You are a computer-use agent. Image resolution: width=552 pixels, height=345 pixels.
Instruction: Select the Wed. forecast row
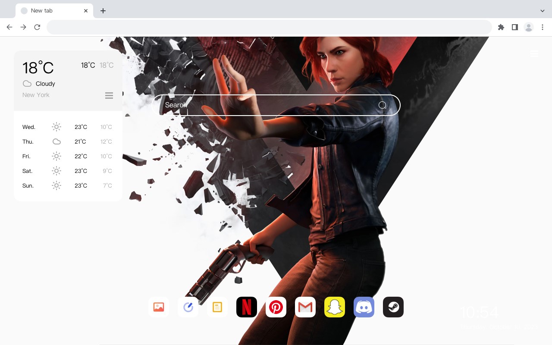[68, 127]
